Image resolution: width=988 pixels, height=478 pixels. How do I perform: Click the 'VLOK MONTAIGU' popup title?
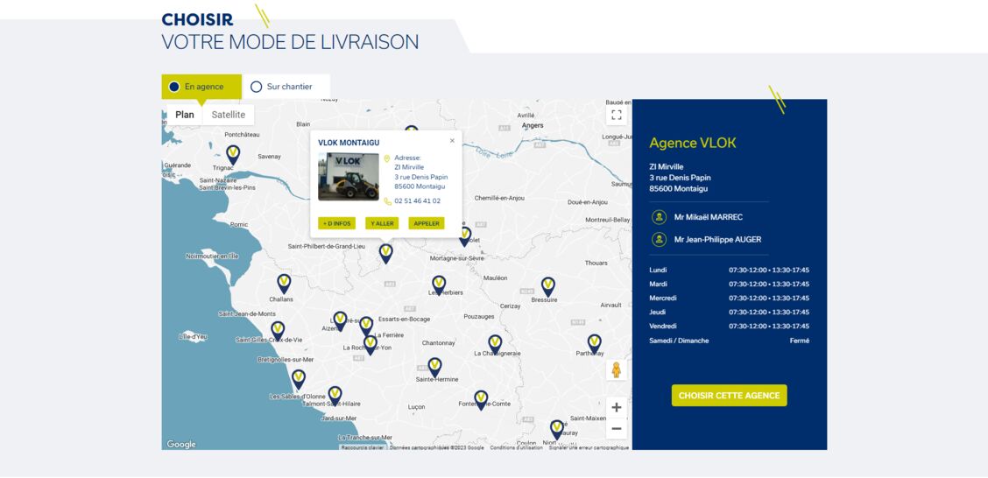click(349, 143)
